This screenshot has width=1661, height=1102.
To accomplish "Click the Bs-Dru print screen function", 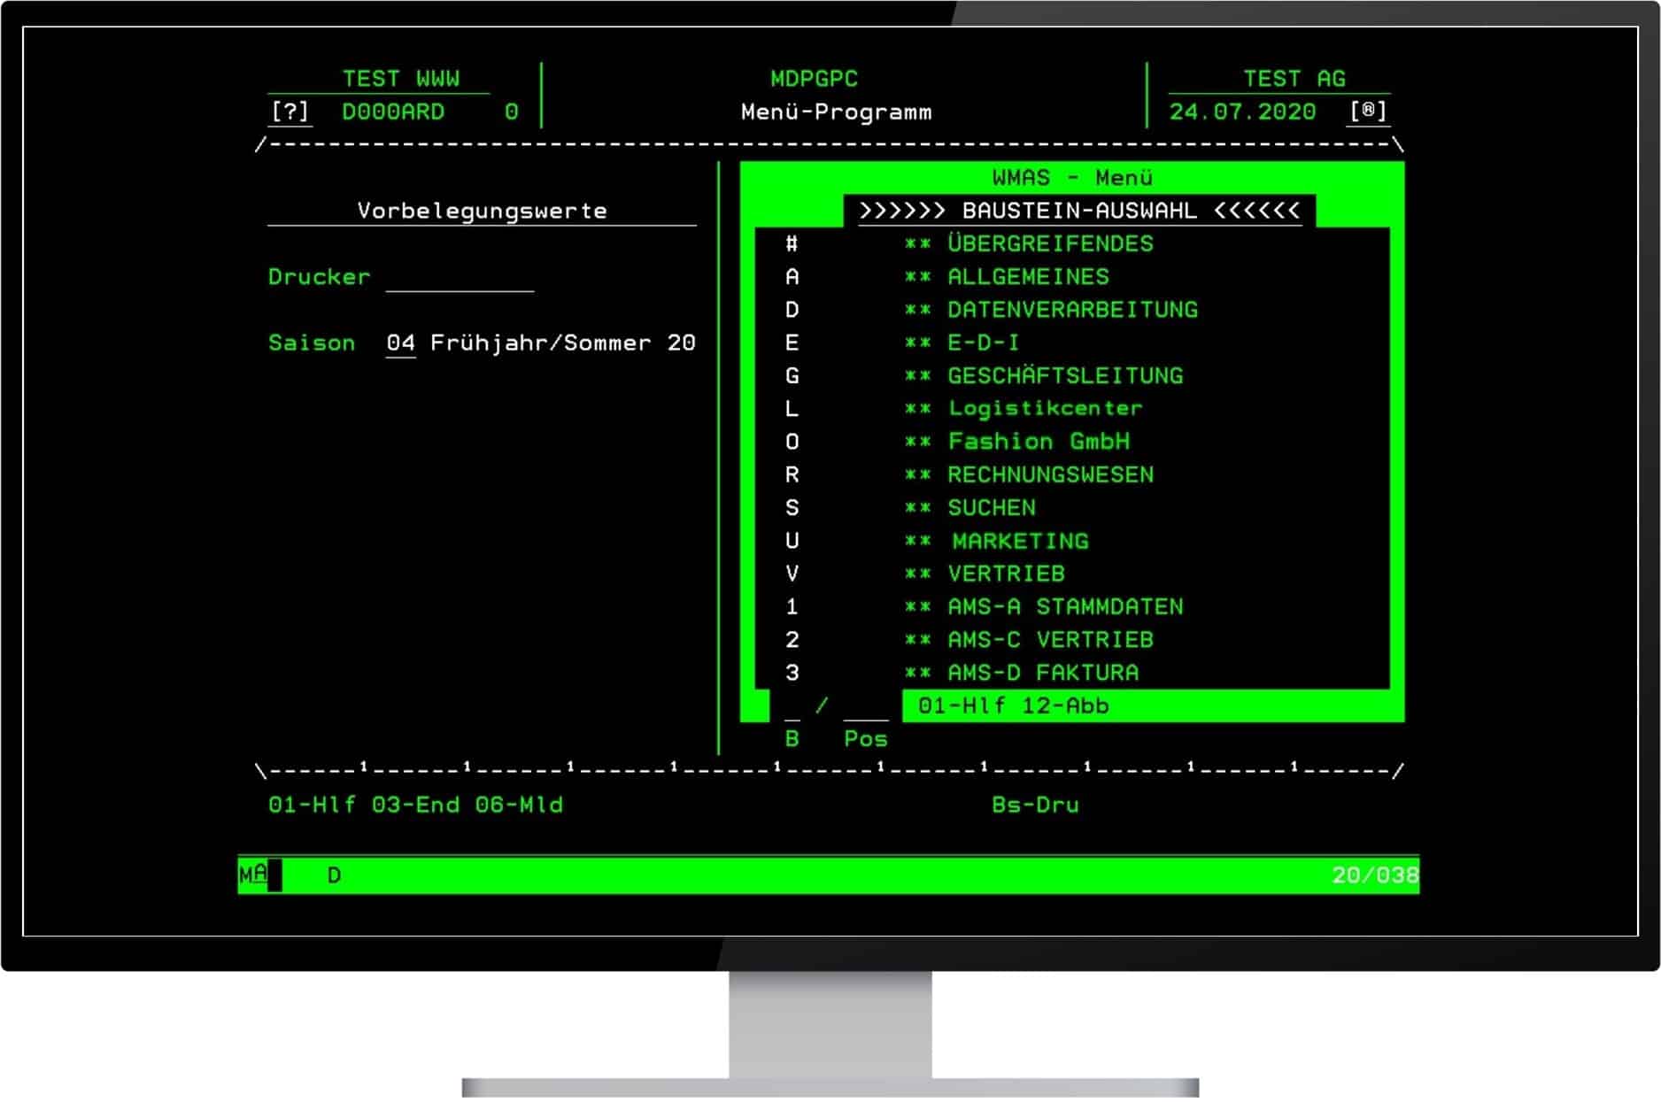I will pyautogui.click(x=1035, y=805).
